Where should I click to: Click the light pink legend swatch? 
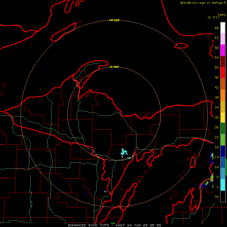223,39
